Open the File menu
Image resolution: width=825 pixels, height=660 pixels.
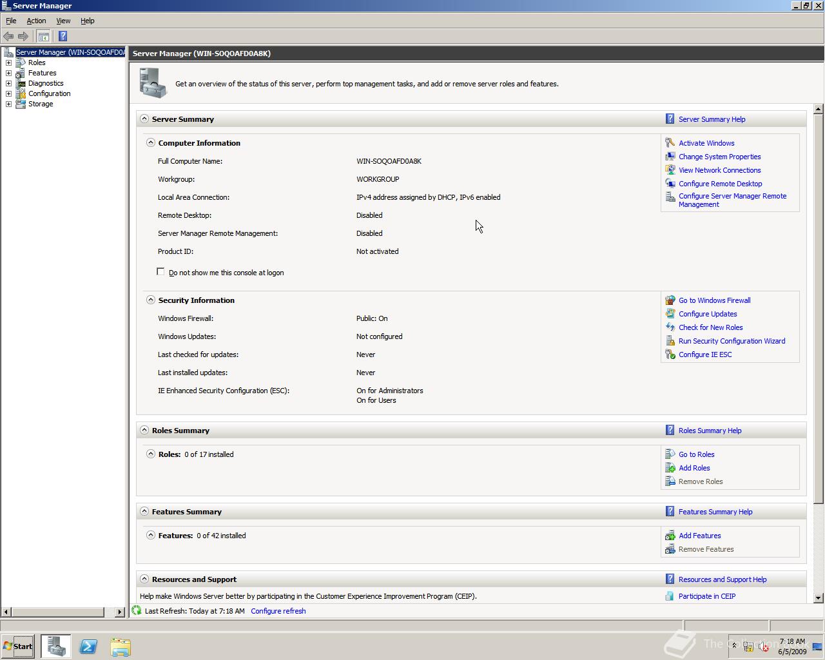pos(11,21)
